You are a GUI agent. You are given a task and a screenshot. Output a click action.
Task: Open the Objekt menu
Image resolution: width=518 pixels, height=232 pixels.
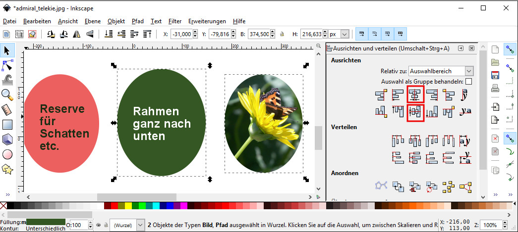116,21
